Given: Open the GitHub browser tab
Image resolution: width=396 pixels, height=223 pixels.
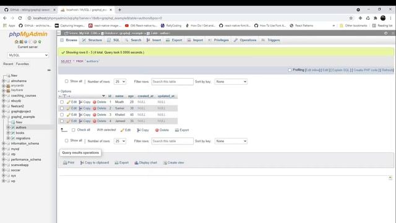Looking at the screenshot, I should point(30,10).
